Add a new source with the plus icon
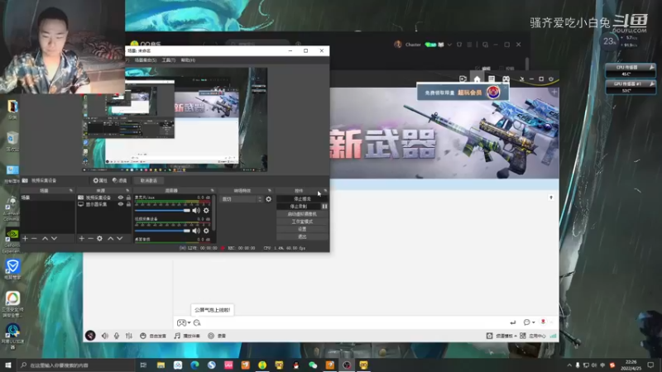Screen dimensions: 662x372 pyautogui.click(x=81, y=239)
